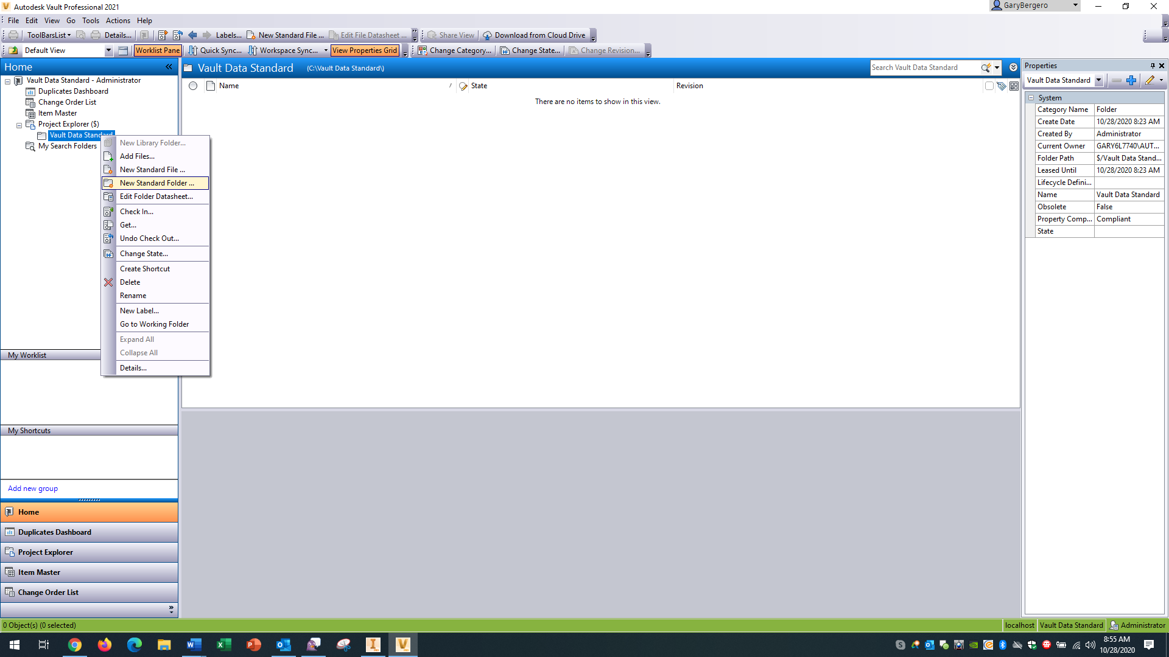Click the Change Category icon

click(x=423, y=50)
